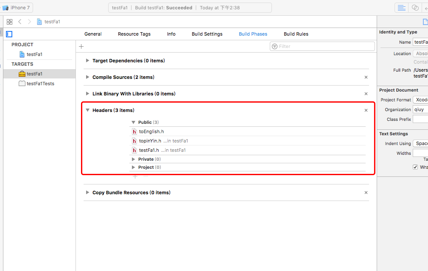Screen dimensions: 428x271
Task: Click the Organization field
Action: pyautogui.click(x=420, y=110)
